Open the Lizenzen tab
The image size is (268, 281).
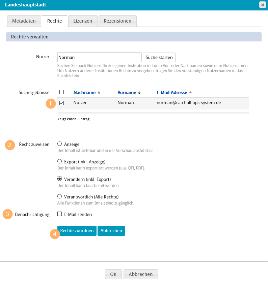click(83, 21)
